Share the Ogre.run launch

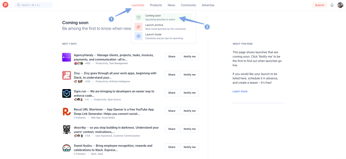point(172,93)
